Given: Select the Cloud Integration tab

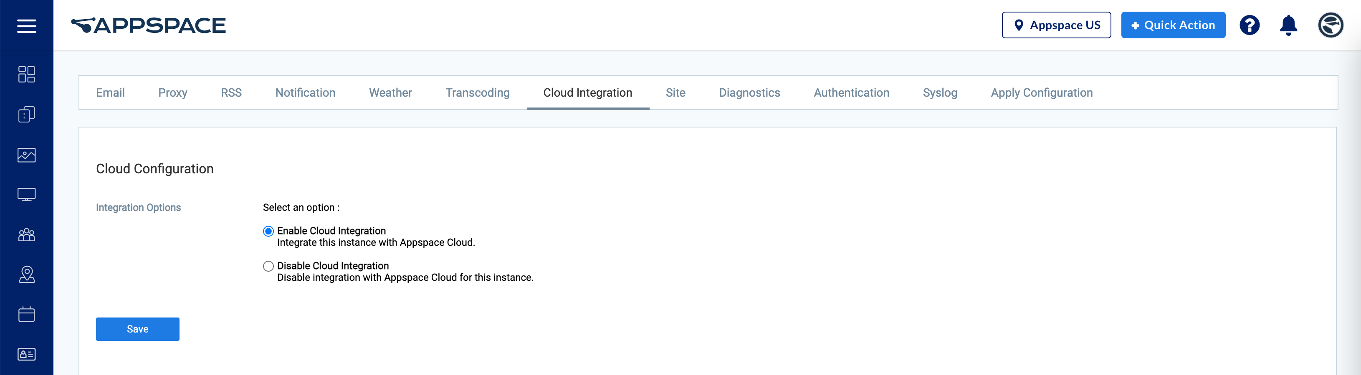Looking at the screenshot, I should click(587, 93).
